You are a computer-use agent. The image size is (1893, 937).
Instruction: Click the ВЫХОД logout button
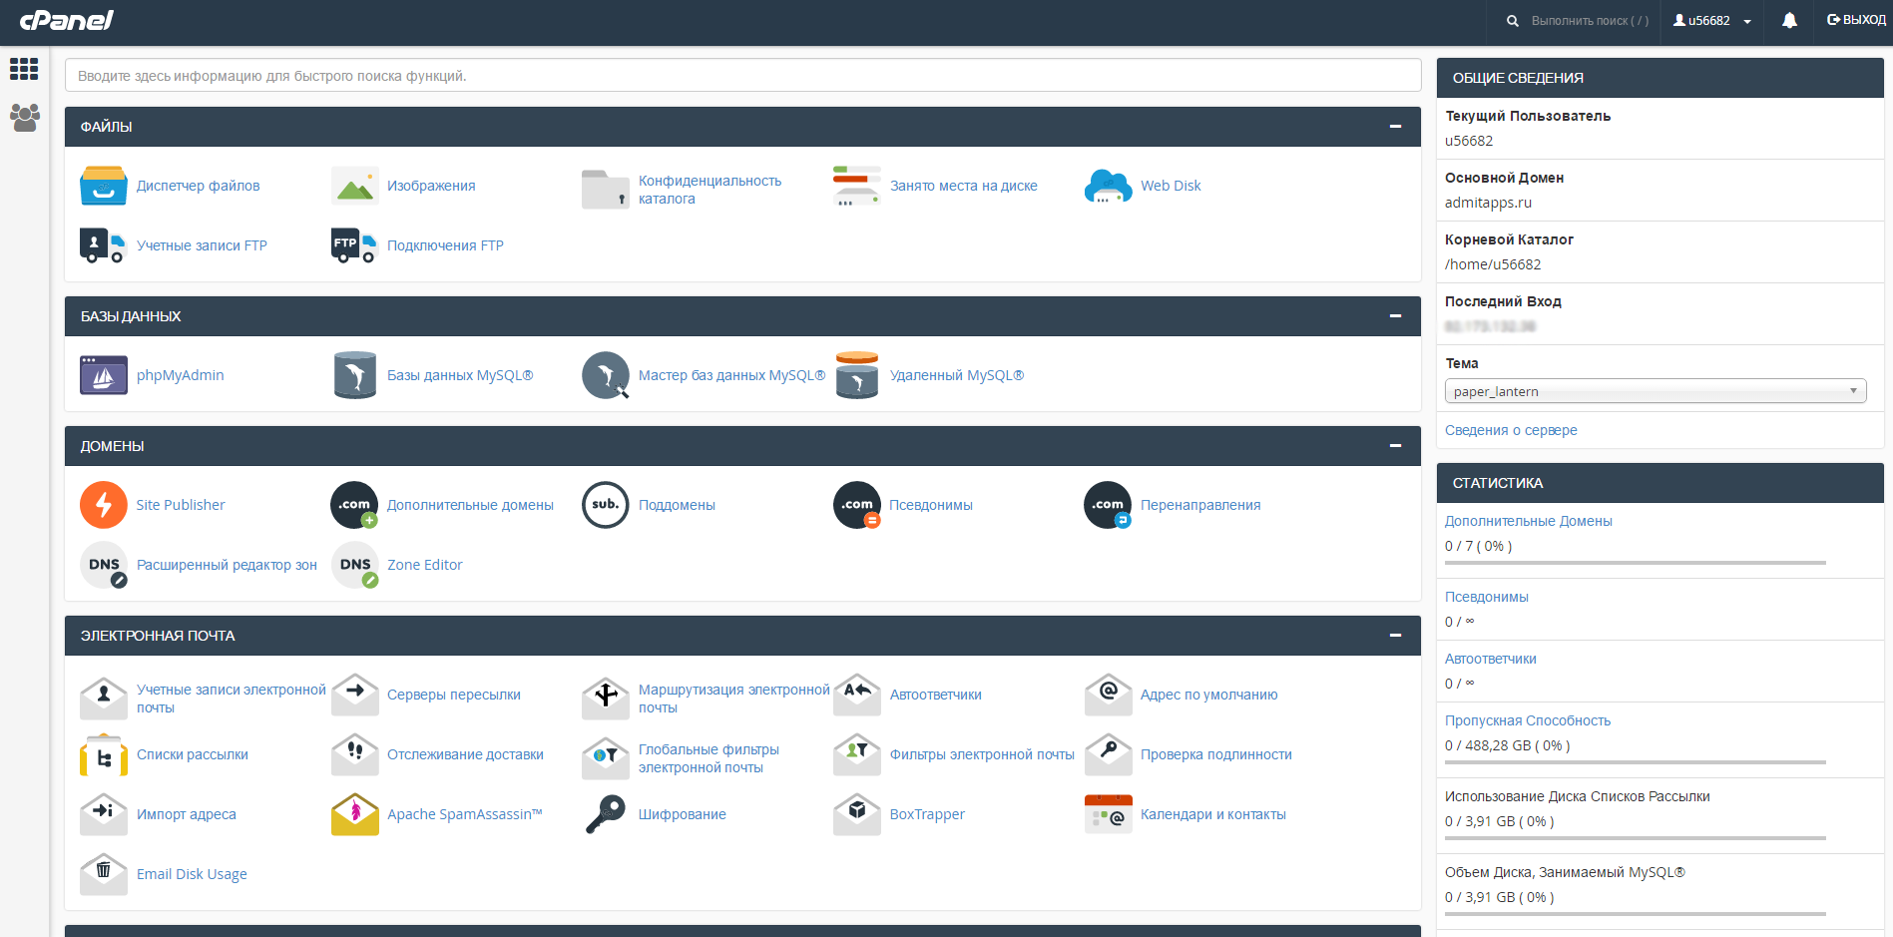[1856, 20]
